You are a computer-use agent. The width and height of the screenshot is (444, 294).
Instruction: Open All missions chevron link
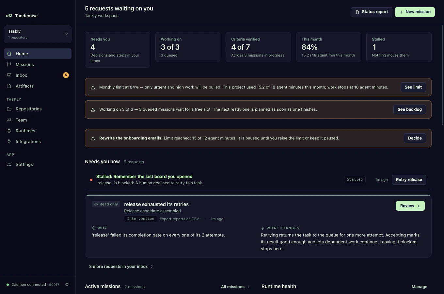(x=235, y=287)
